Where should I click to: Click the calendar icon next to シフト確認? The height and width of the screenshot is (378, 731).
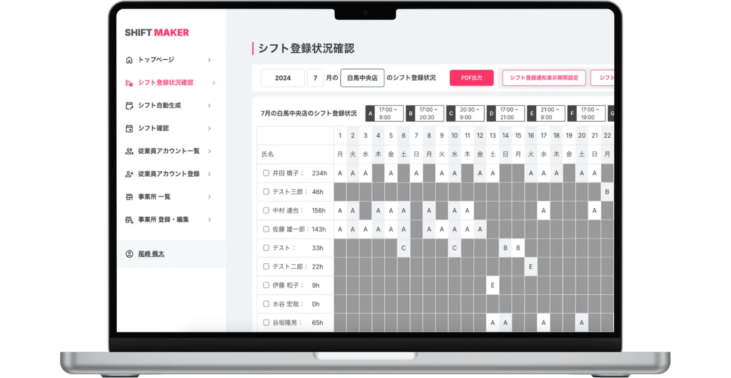[x=129, y=128]
